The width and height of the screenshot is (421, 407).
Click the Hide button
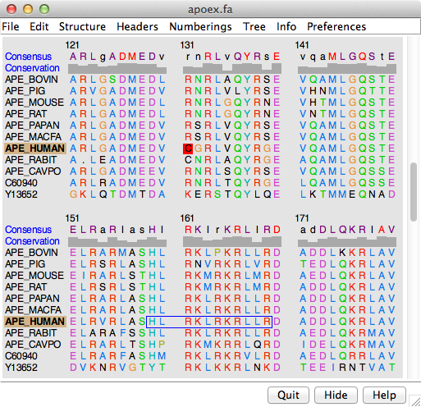pos(336,395)
